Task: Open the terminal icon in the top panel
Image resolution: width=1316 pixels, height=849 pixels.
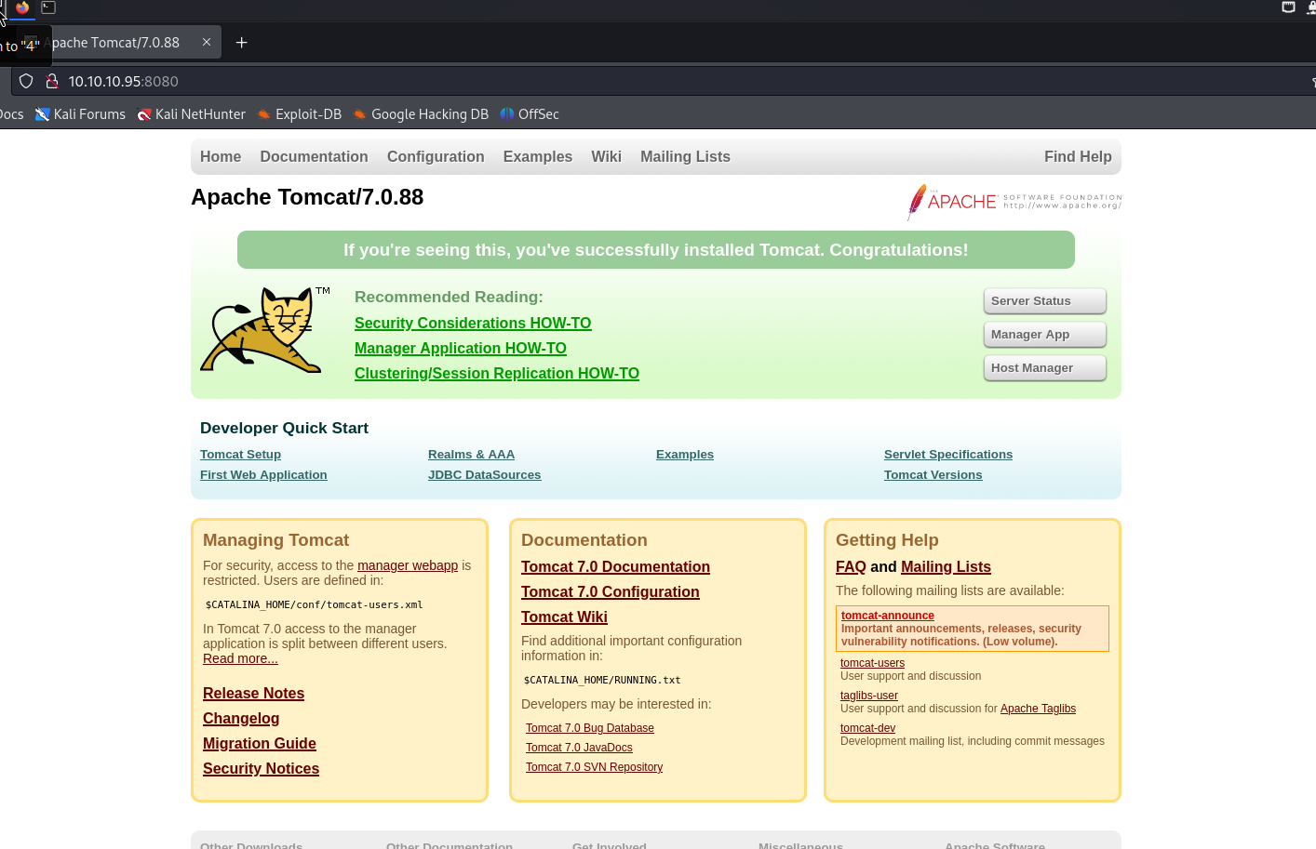Action: [x=48, y=7]
